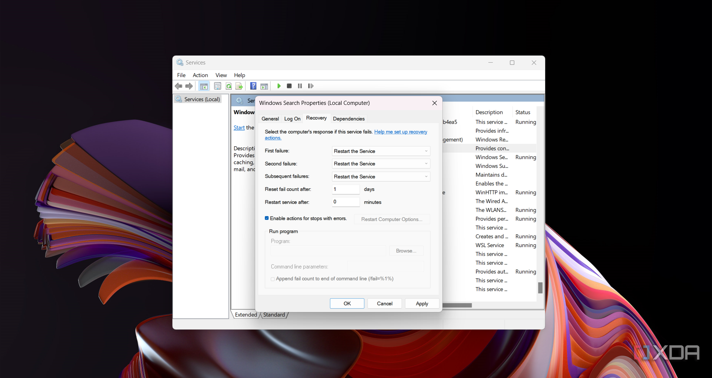Toggle the Show/Hide Action Pane icon

tap(264, 86)
